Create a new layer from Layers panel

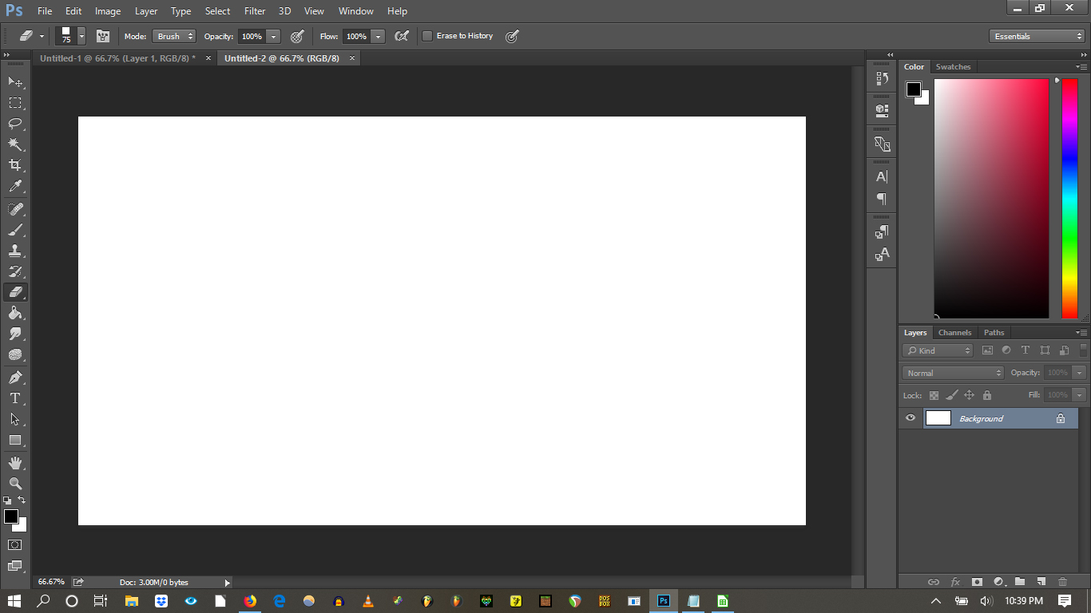point(1041,582)
